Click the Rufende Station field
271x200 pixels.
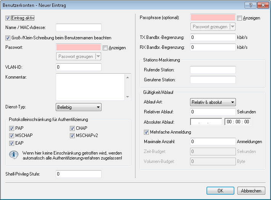(213, 70)
